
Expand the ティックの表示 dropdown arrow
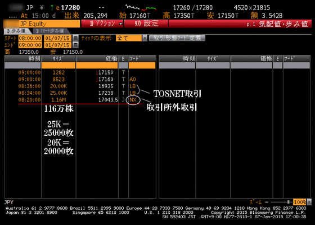point(145,38)
